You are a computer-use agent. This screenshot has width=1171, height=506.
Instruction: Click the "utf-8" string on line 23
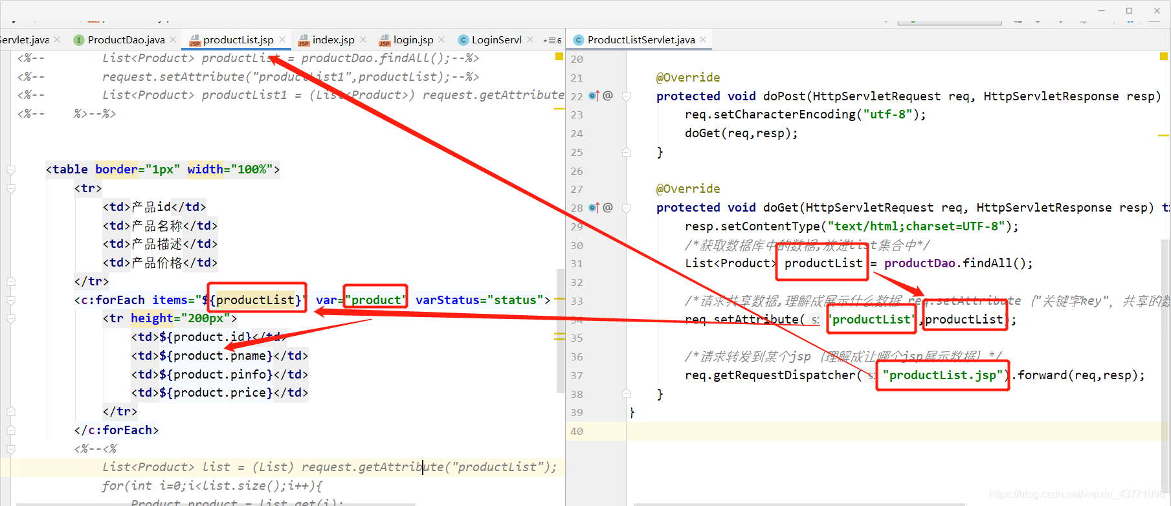pos(887,115)
